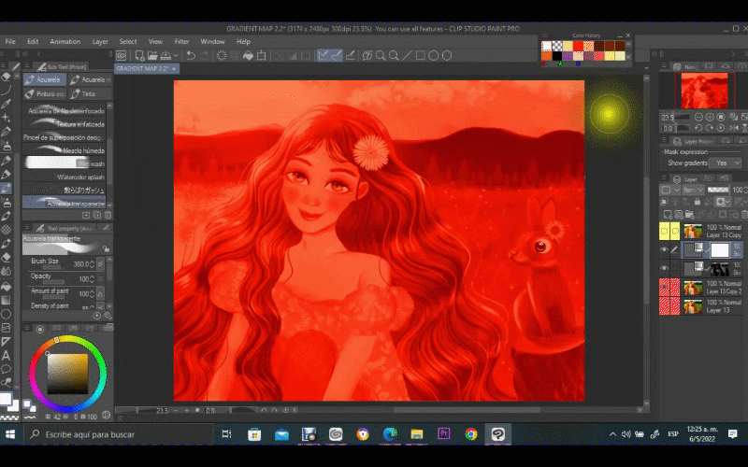Open the Show gradients dropdown
The image size is (748, 467).
[x=726, y=163]
